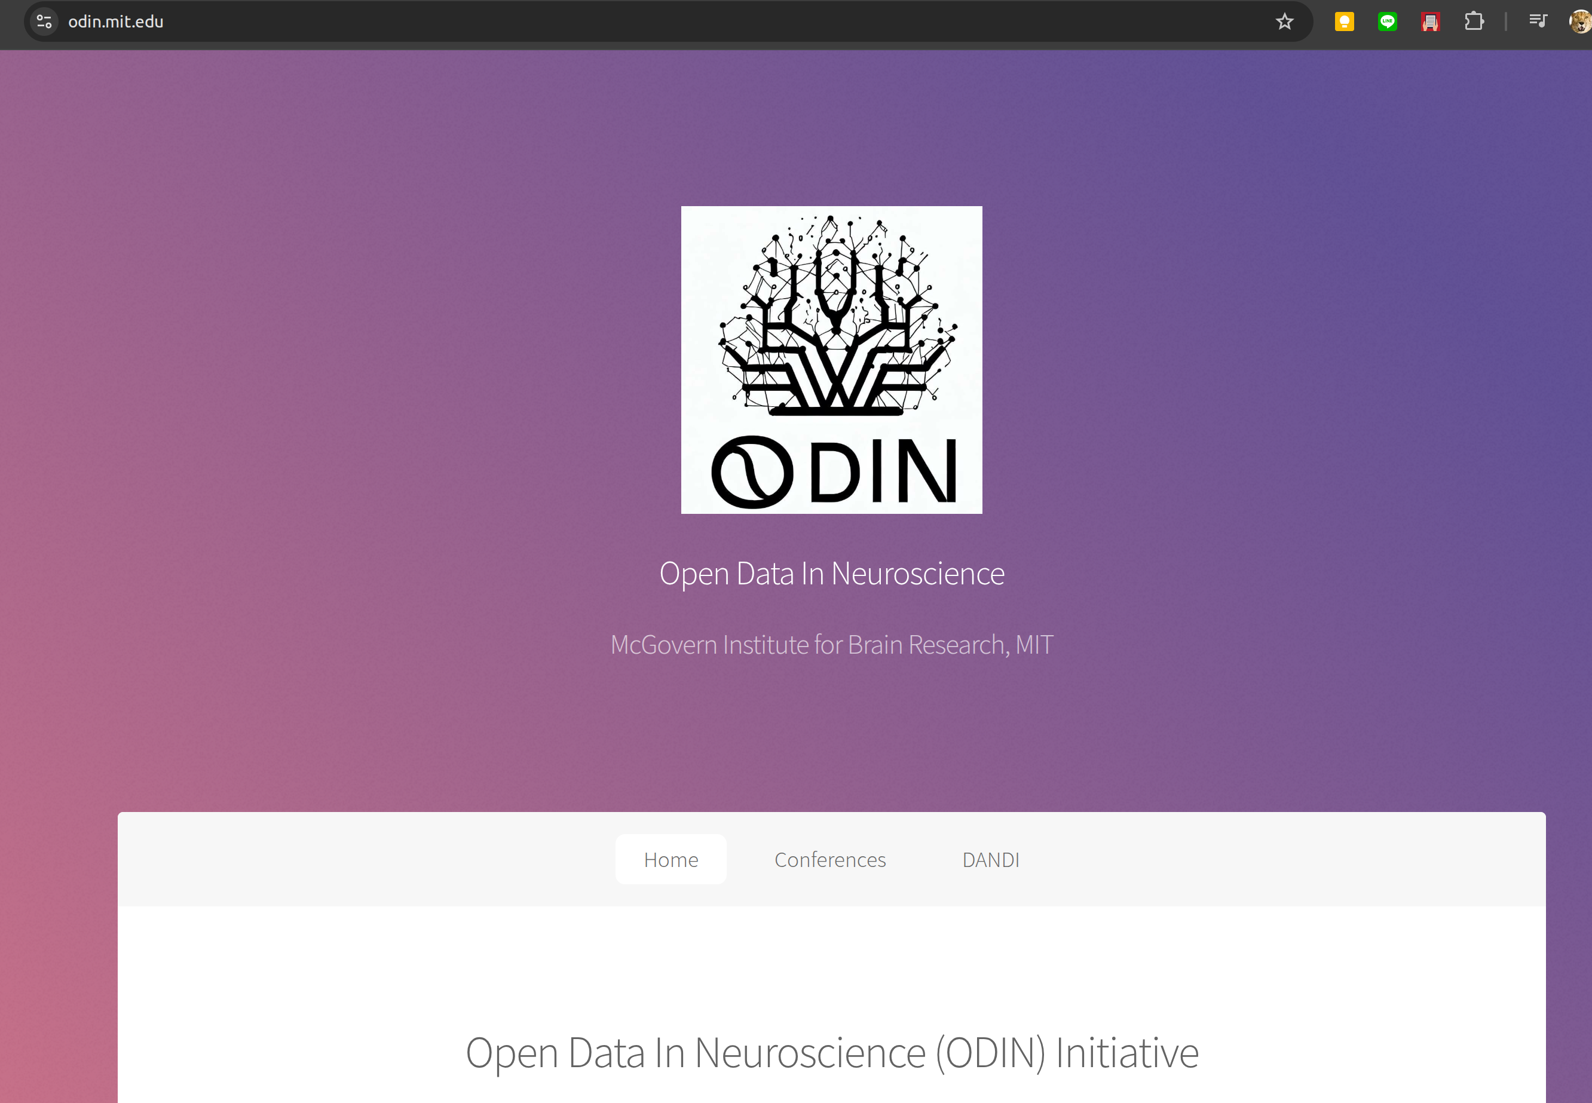Screen dimensions: 1592x1103
Task: Click the ODIN Initiative page heading
Action: tap(832, 1053)
